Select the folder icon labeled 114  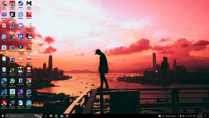(x=4, y=60)
